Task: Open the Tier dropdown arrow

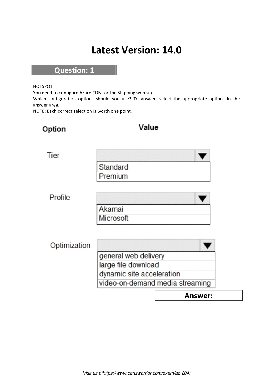Action: click(202, 156)
